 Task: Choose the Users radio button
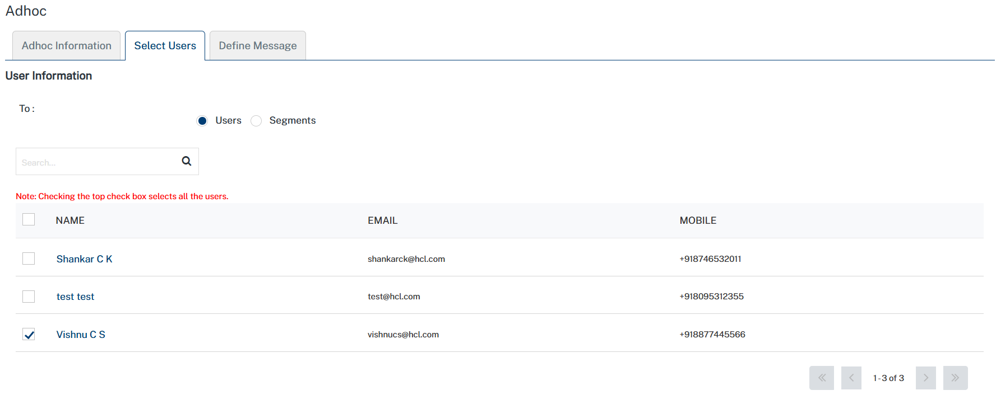click(x=202, y=121)
